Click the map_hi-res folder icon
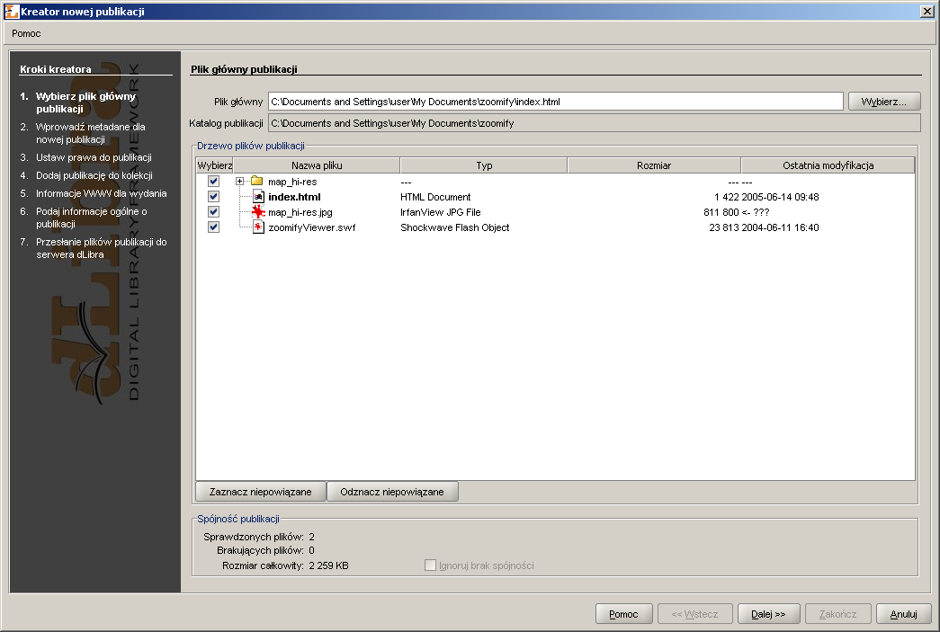 pos(256,182)
